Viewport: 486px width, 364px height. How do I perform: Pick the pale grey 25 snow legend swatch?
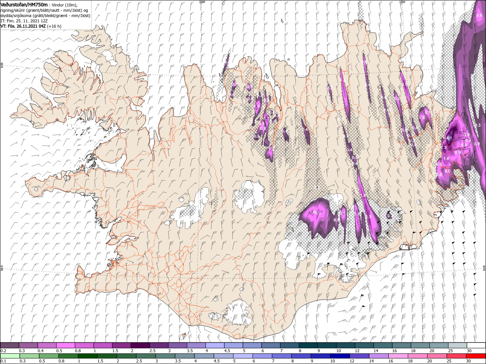(x=458, y=345)
